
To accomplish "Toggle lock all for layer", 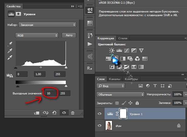I will [x=137, y=103].
